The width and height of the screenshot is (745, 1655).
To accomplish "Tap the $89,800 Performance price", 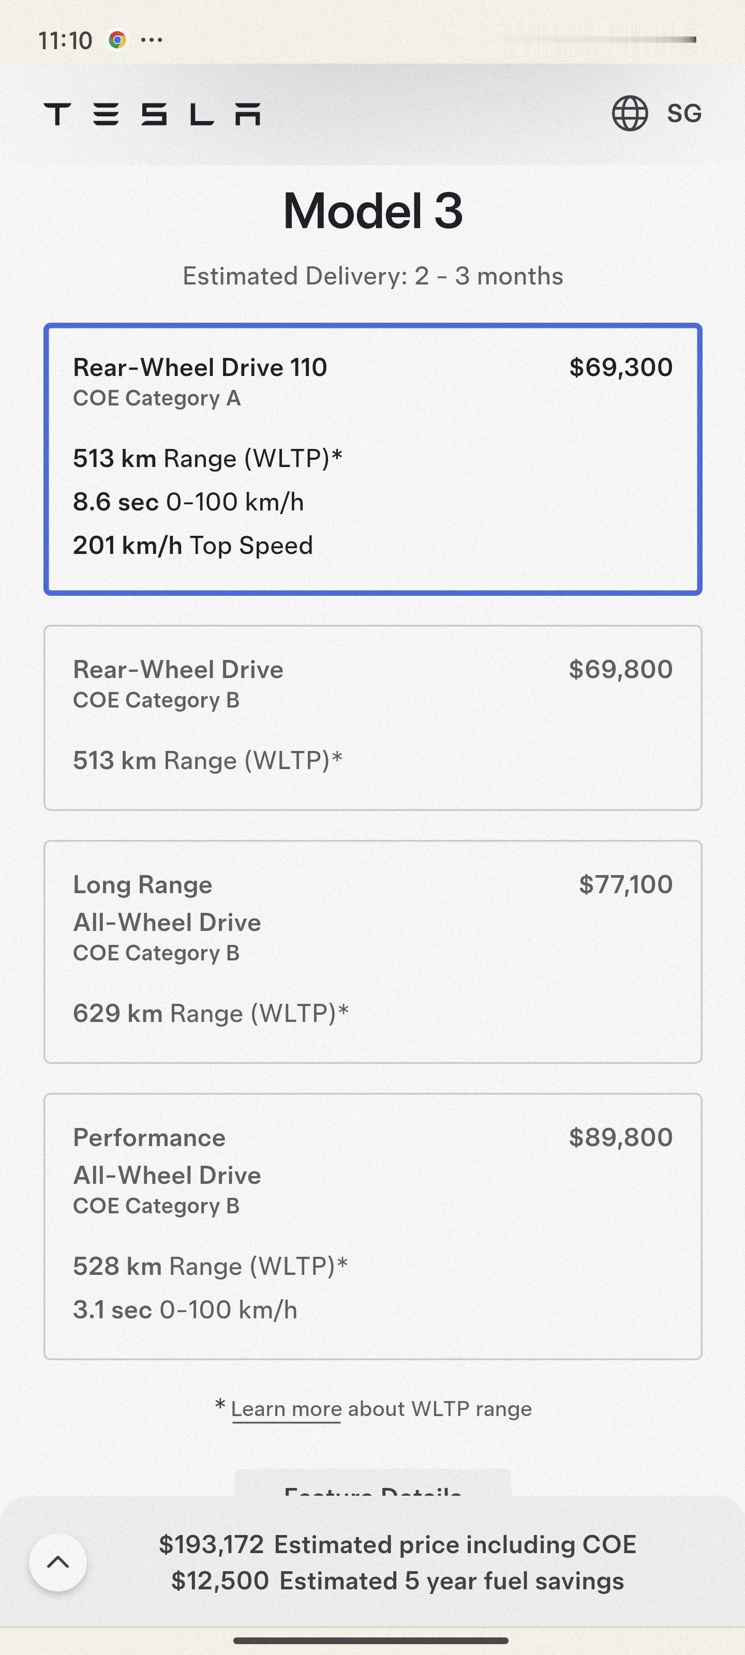I will (x=621, y=1137).
